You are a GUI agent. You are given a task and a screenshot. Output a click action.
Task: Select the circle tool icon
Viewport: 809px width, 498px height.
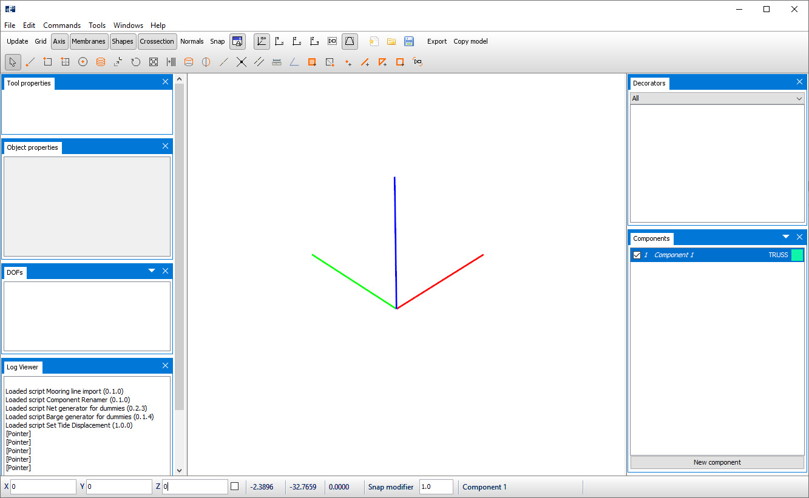(x=83, y=62)
